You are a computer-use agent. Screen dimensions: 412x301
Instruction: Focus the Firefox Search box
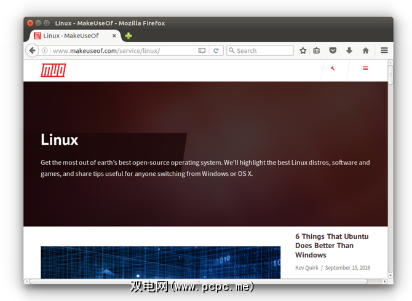click(260, 50)
